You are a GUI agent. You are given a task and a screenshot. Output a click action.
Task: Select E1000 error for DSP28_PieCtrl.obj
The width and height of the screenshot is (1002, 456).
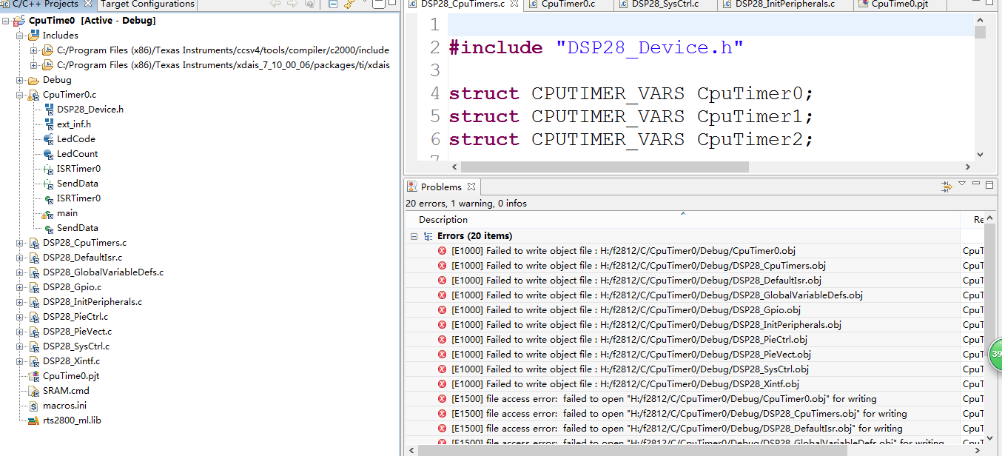coord(629,340)
